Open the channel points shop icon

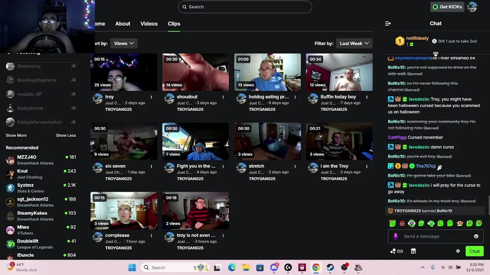click(413, 251)
